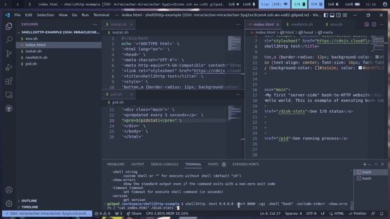The image size is (390, 219).
Task: Open the Search view in activity bar
Action: pyautogui.click(x=9, y=40)
